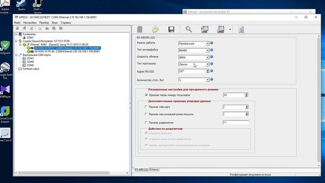This screenshot has width=325, height=183.
Task: Click help icon beside Режим работы
Action: (212, 43)
